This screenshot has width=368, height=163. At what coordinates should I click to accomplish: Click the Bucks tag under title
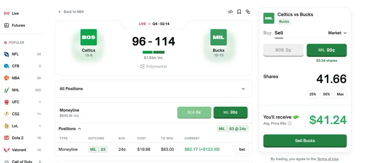click(x=284, y=21)
